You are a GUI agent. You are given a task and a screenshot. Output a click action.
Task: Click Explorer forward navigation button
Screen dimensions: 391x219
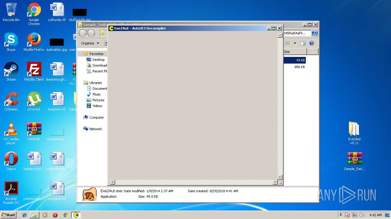[91, 33]
